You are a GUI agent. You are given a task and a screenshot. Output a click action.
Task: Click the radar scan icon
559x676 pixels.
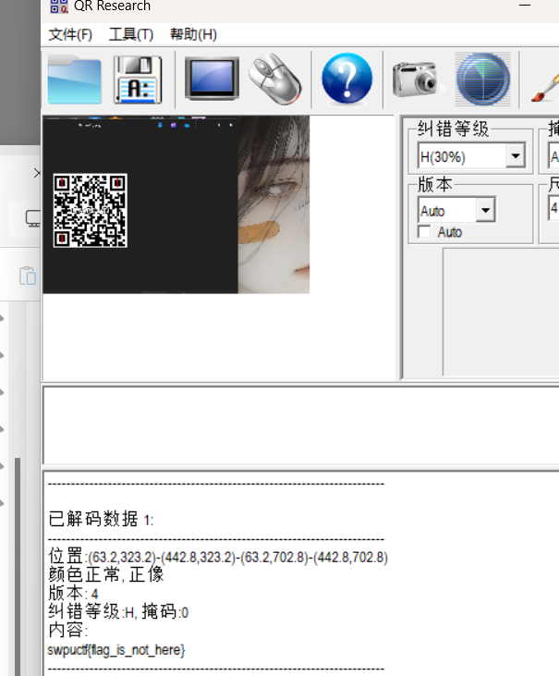point(483,80)
